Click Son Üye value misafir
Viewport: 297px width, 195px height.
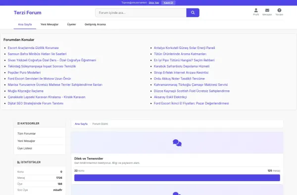pos(58,190)
